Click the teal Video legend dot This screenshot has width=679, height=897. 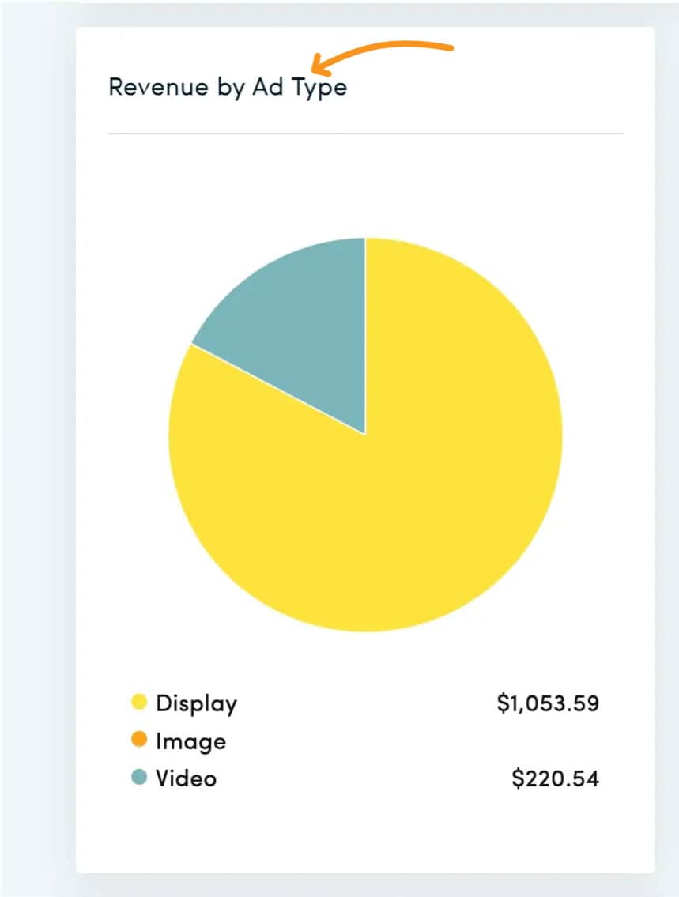139,777
